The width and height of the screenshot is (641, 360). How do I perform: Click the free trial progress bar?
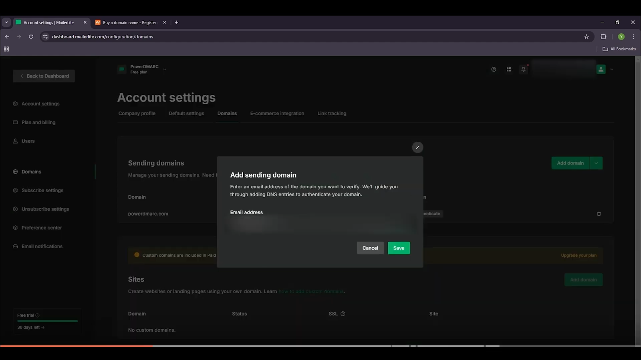pyautogui.click(x=47, y=321)
